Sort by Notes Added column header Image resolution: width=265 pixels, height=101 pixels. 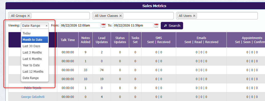point(86,40)
